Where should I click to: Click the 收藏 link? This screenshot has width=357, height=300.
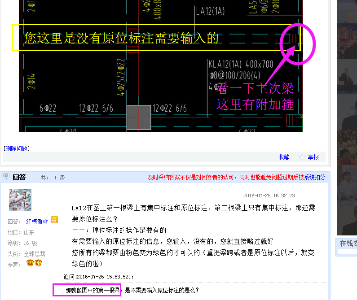click(284, 157)
